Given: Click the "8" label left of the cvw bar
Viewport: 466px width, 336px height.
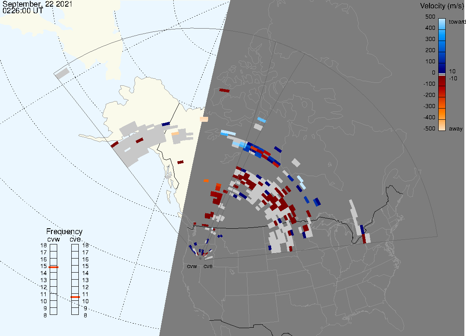Looking at the screenshot, I should click(x=45, y=315).
